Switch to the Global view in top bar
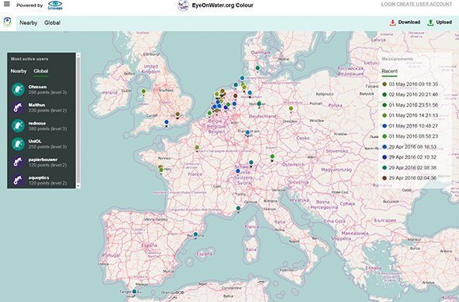459x302 pixels. tap(52, 23)
